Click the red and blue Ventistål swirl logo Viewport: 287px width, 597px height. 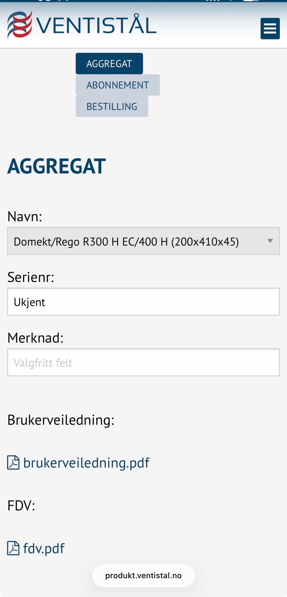click(20, 25)
